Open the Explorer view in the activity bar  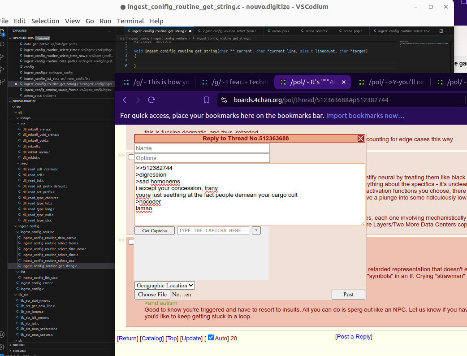2,32
